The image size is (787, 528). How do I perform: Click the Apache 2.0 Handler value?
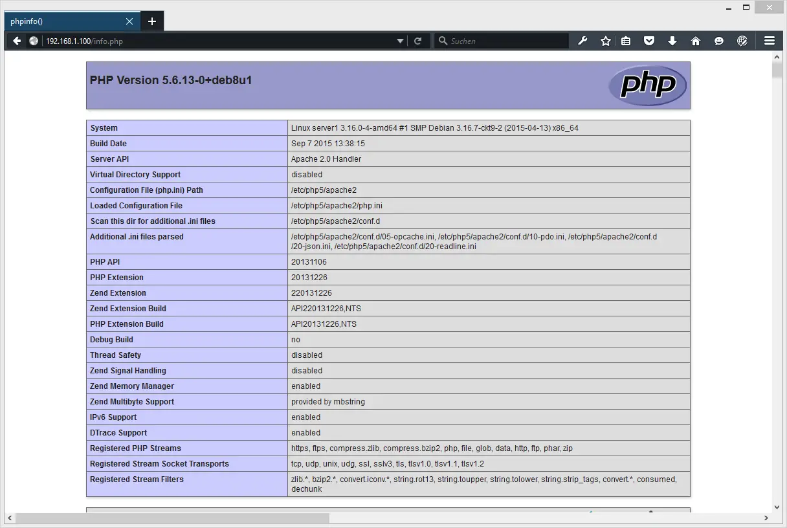tap(326, 159)
